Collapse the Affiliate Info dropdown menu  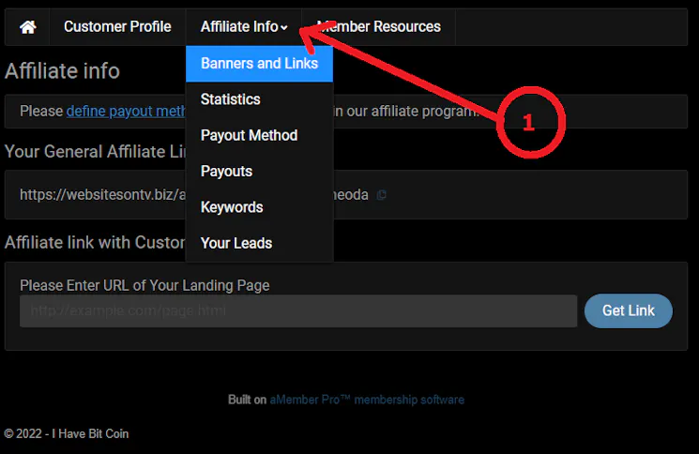244,27
